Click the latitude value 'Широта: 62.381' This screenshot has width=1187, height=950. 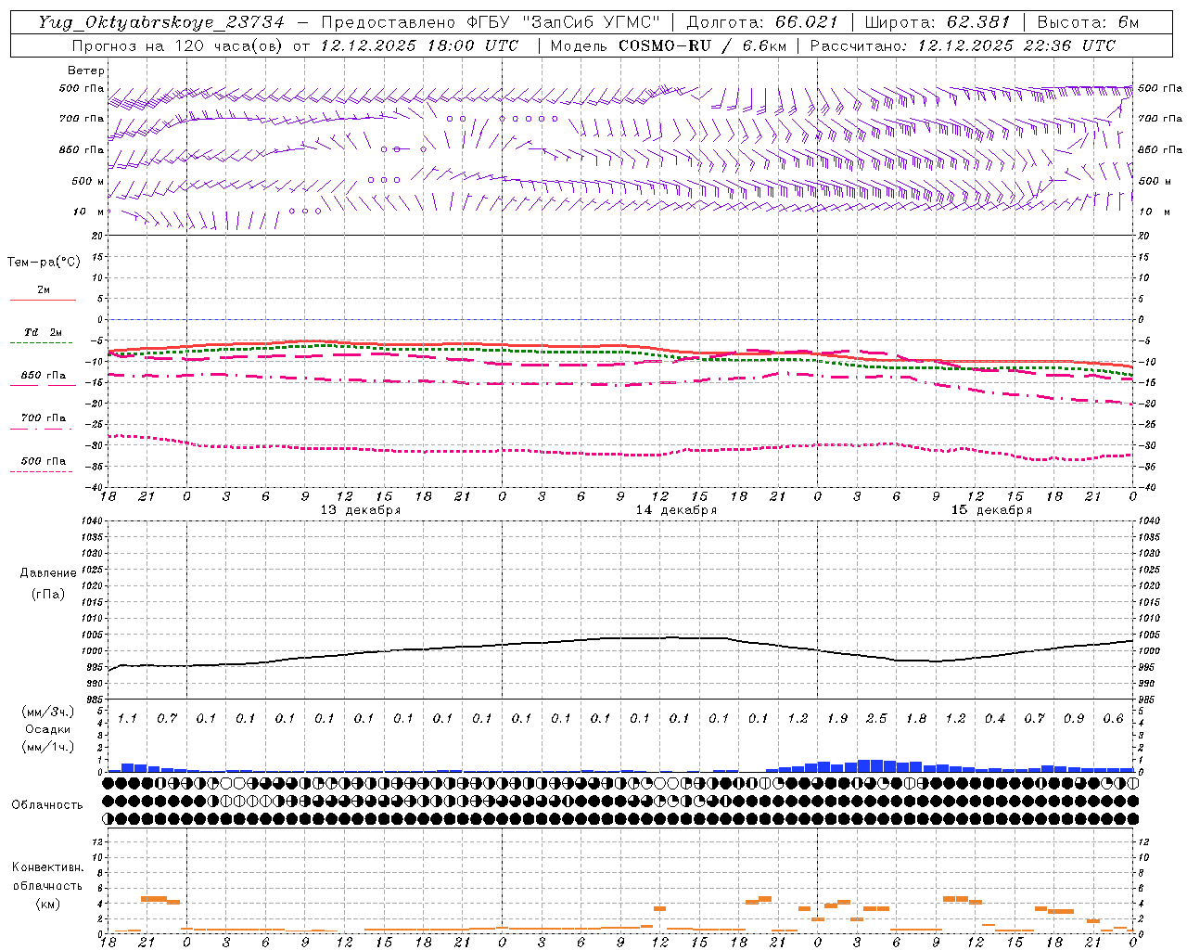tap(937, 22)
